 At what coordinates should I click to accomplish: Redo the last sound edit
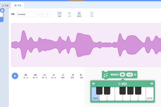[x=47, y=14]
